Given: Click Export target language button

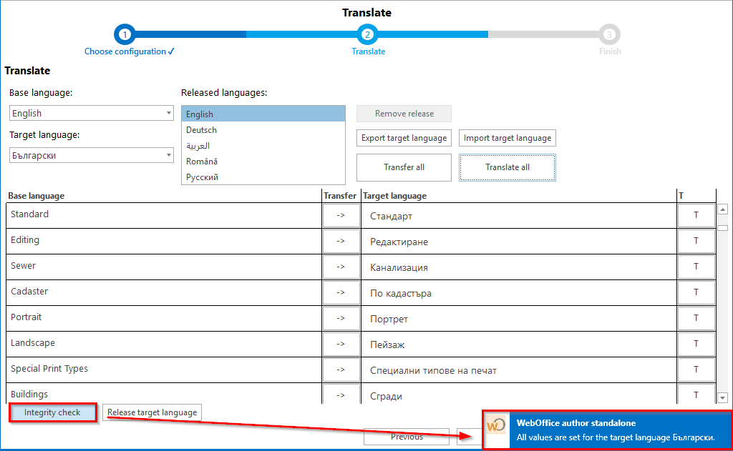Looking at the screenshot, I should pyautogui.click(x=404, y=138).
